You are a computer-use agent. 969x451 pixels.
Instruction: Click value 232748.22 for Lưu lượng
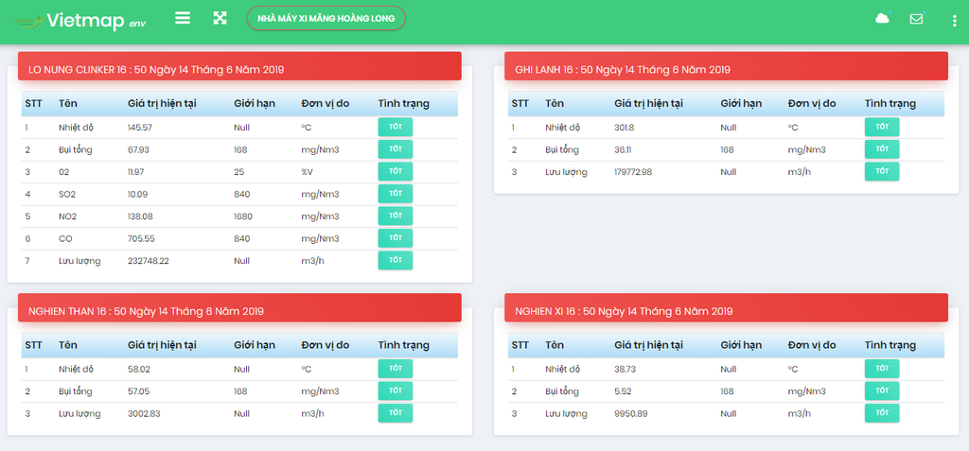tap(149, 261)
